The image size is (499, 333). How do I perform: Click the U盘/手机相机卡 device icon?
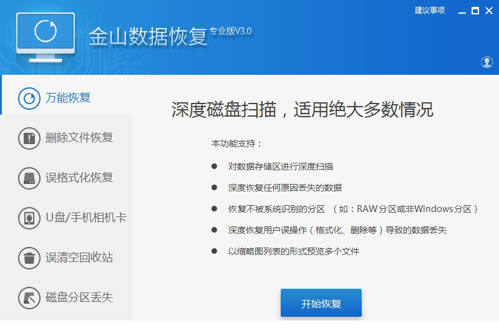[x=29, y=218]
